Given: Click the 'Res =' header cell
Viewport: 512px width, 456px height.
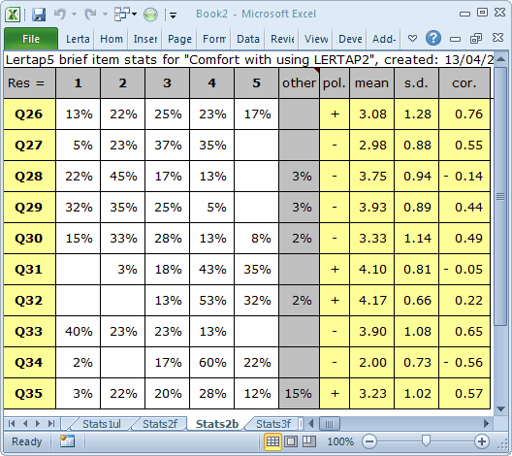Looking at the screenshot, I should pyautogui.click(x=29, y=83).
